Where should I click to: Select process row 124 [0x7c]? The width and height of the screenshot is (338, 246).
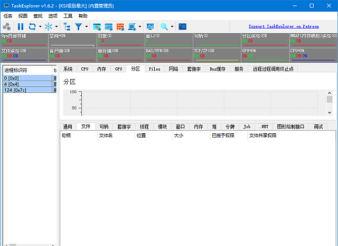(30, 90)
